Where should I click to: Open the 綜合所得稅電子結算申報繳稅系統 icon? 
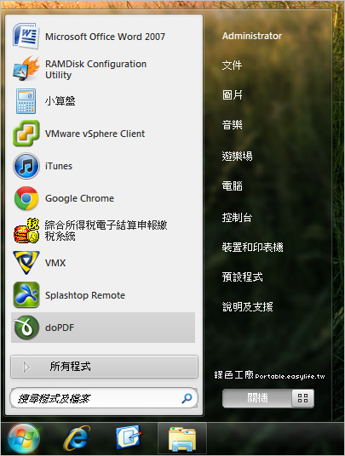tap(26, 231)
